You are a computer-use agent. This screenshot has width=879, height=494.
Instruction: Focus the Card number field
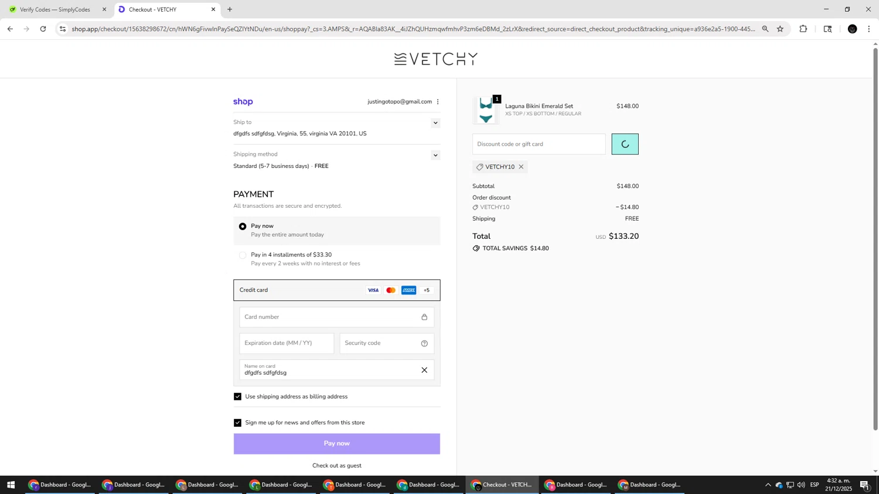[337, 317]
